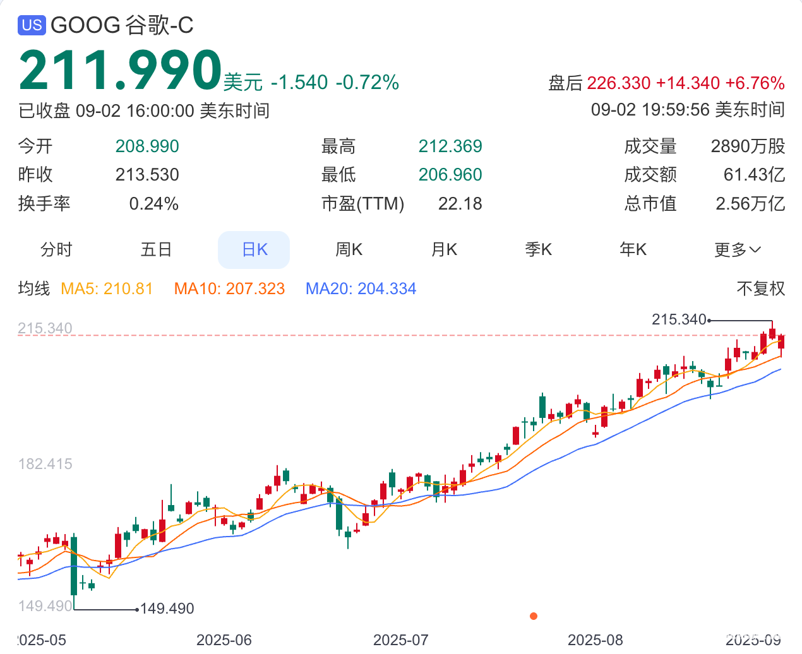Select the 五日 five-day tab
The height and width of the screenshot is (654, 802).
[x=156, y=250]
